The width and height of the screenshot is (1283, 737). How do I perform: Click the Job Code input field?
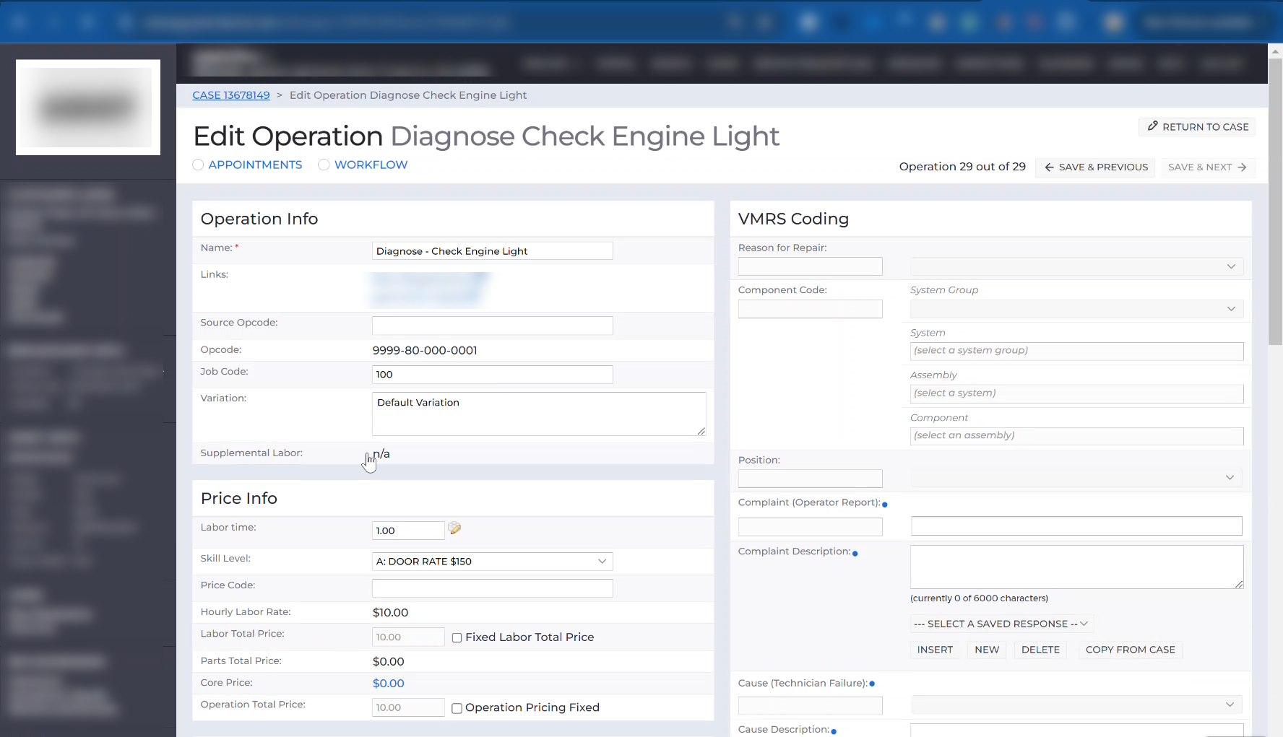click(492, 375)
